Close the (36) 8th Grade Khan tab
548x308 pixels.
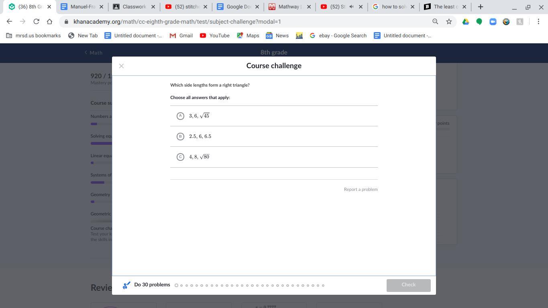point(49,7)
